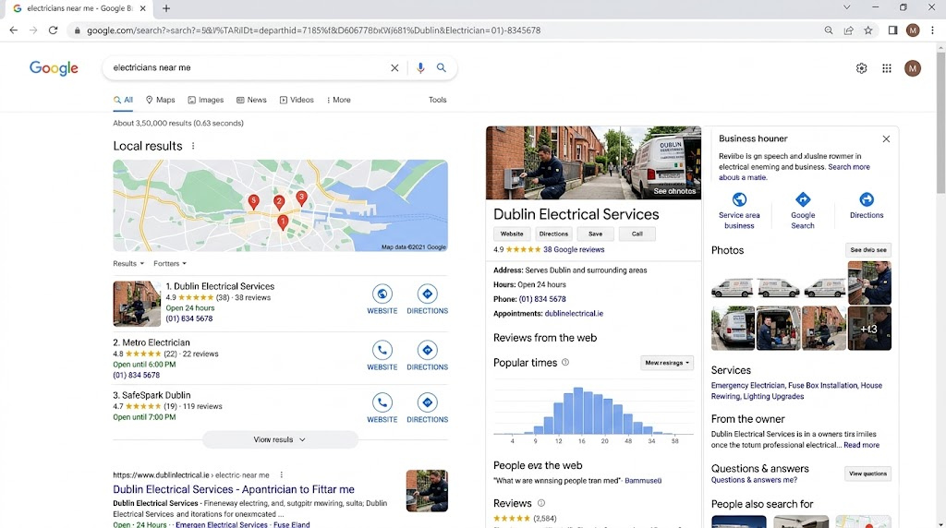
Task: Open Dublin Electrical Services organic result title
Action: click(234, 489)
